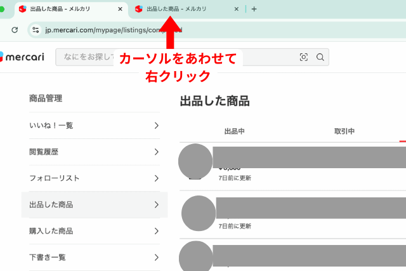Close the second 出品した商品 browser tab
This screenshot has width=406, height=271.
point(237,10)
